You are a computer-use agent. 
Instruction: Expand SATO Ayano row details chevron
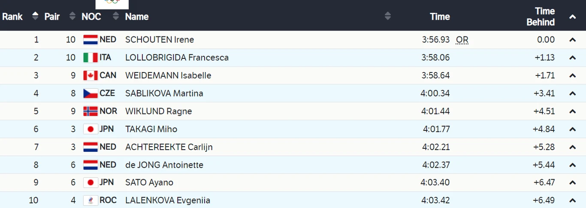572,183
